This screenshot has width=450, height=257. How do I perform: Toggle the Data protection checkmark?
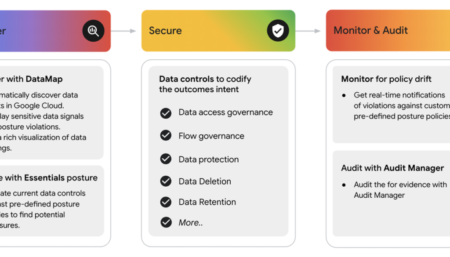click(x=166, y=159)
